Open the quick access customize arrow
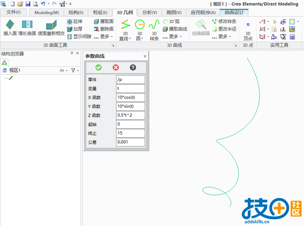This screenshot has height=226, width=304. tap(70, 4)
